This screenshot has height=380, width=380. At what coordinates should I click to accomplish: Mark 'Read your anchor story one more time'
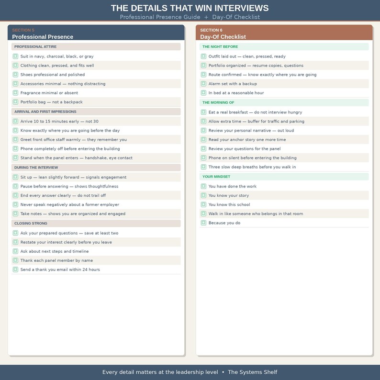[203, 139]
